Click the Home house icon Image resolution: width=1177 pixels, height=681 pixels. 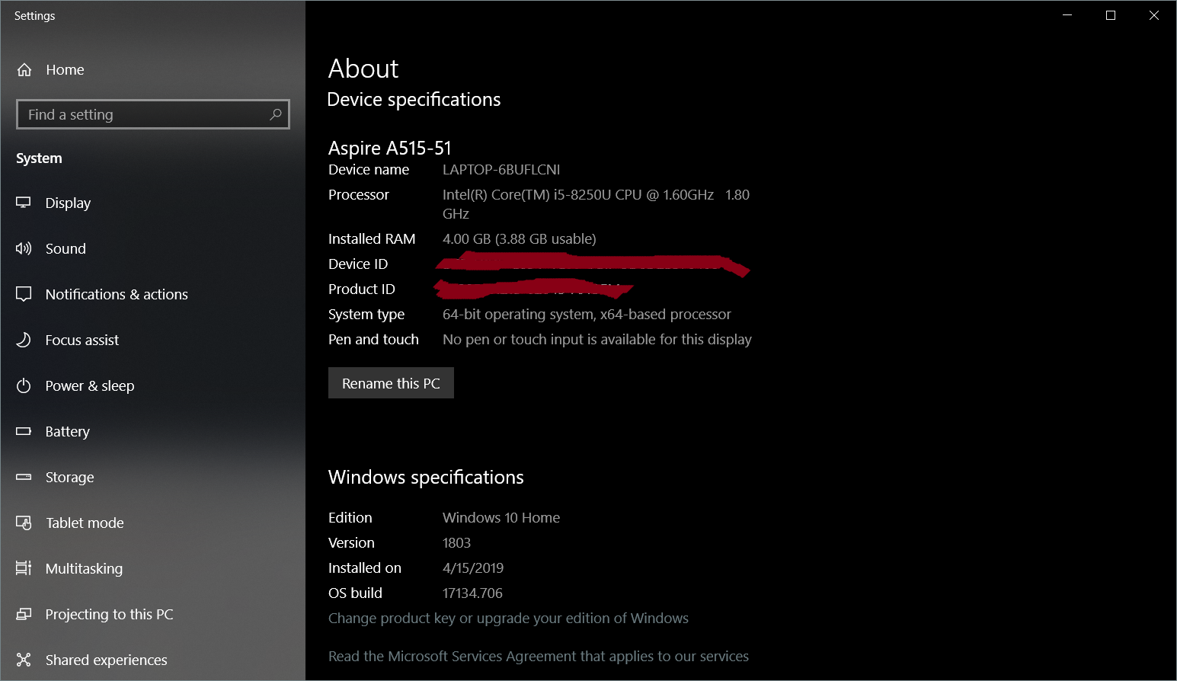24,70
